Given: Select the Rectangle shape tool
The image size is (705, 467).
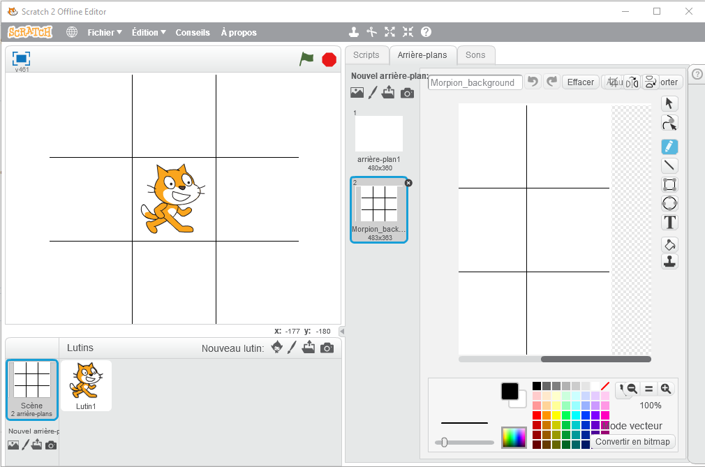Looking at the screenshot, I should click(x=669, y=185).
